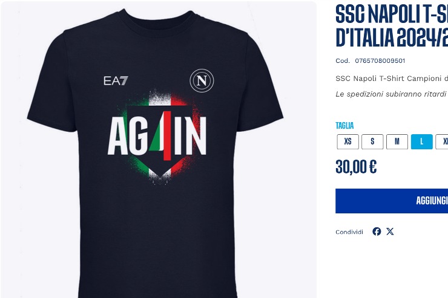Image resolution: width=448 pixels, height=298 pixels.
Task: Click the SSC Napoli T-Shirt Campioni description
Action: [392, 79]
